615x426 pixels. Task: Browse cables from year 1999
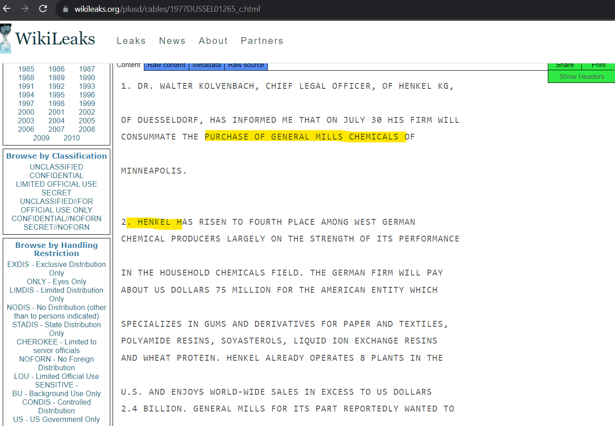tap(87, 103)
